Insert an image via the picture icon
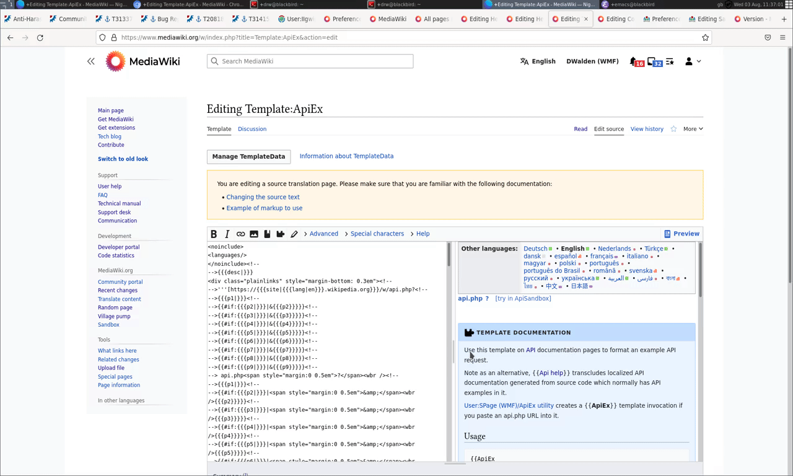Viewport: 793px width, 476px height. 254,234
